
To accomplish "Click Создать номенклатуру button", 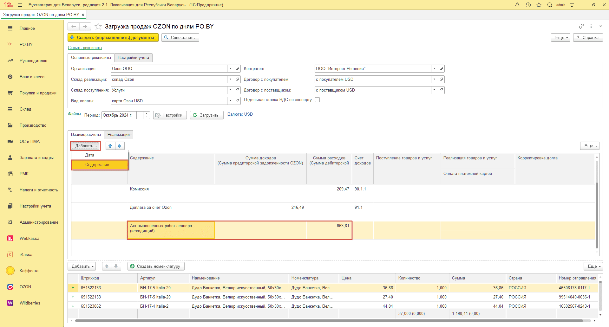I will click(x=156, y=266).
